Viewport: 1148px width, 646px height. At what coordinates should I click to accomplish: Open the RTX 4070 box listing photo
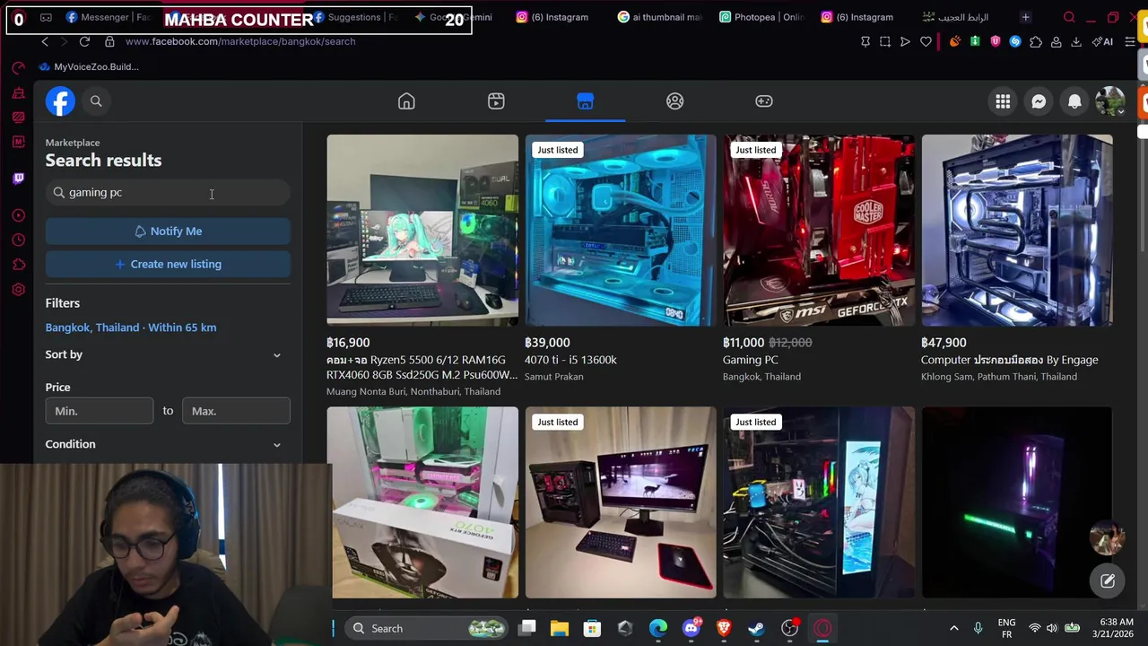(422, 502)
